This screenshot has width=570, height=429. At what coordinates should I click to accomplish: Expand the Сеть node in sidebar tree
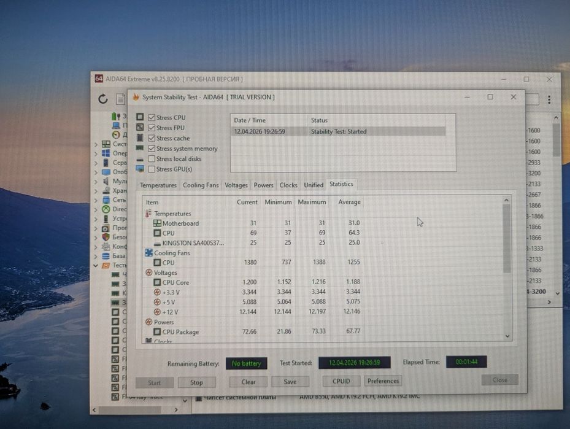point(96,200)
